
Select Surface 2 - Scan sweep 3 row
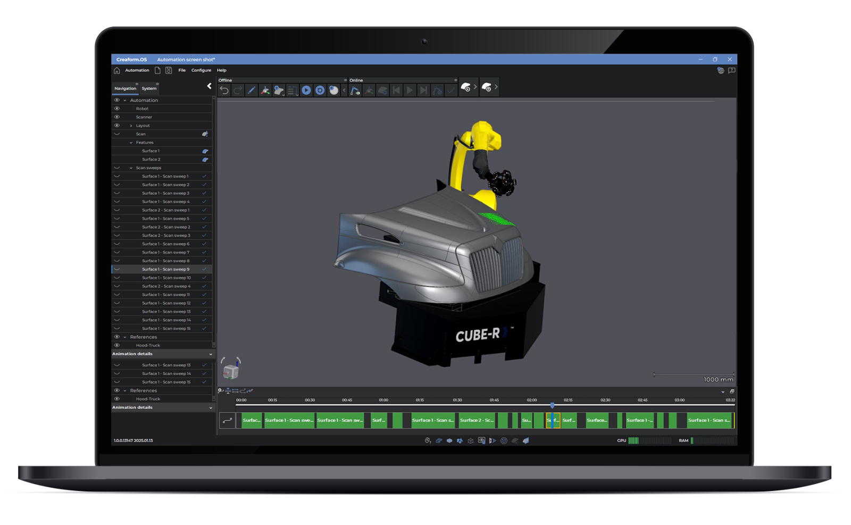click(x=162, y=236)
